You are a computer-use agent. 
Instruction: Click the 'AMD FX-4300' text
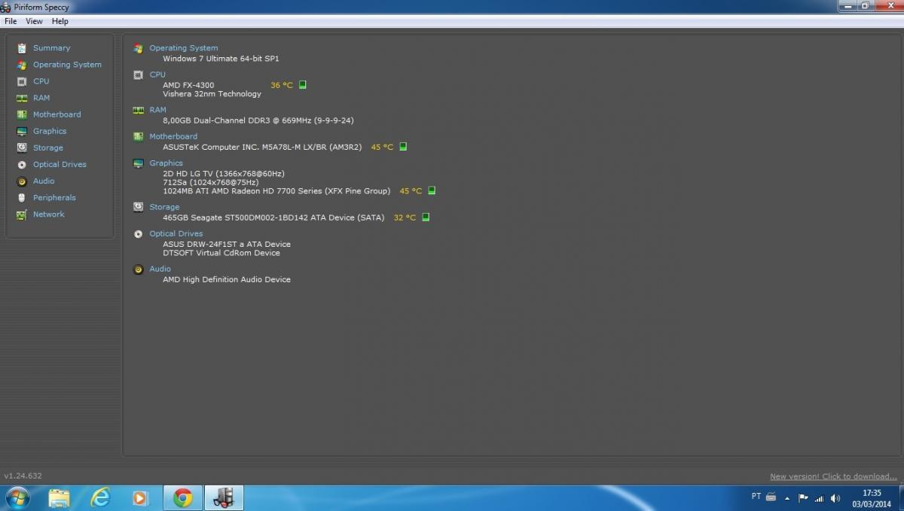[188, 85]
